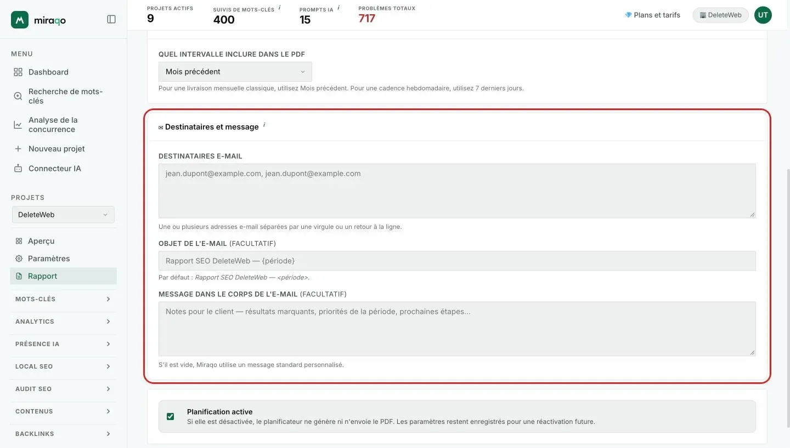
Task: Click the Paramètres gear icon
Action: 19,259
